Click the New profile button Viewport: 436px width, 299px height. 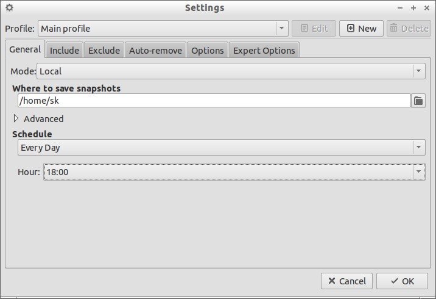(x=361, y=29)
